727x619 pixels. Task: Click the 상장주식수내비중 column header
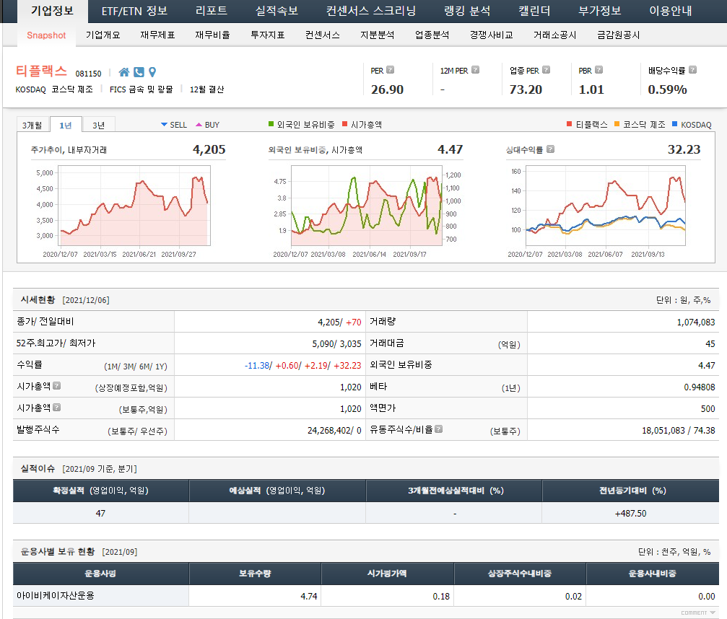[520, 574]
